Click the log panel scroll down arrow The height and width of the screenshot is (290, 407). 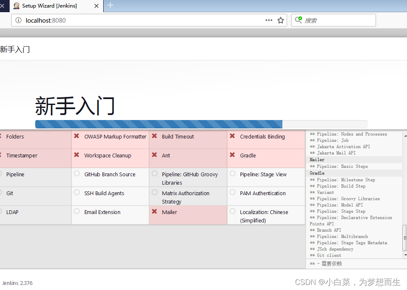tap(405, 255)
